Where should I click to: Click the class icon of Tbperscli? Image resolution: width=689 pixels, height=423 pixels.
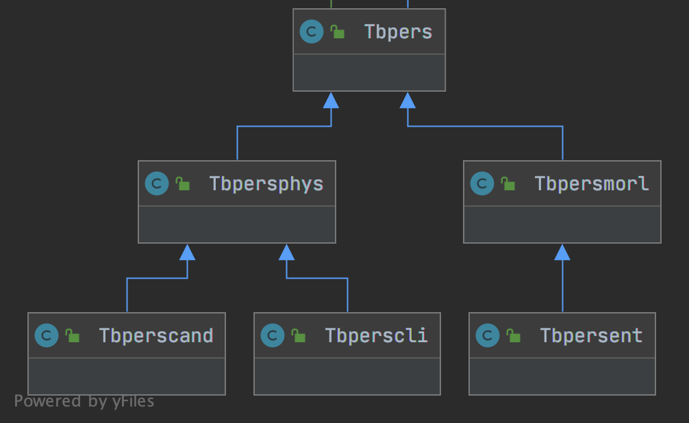273,336
